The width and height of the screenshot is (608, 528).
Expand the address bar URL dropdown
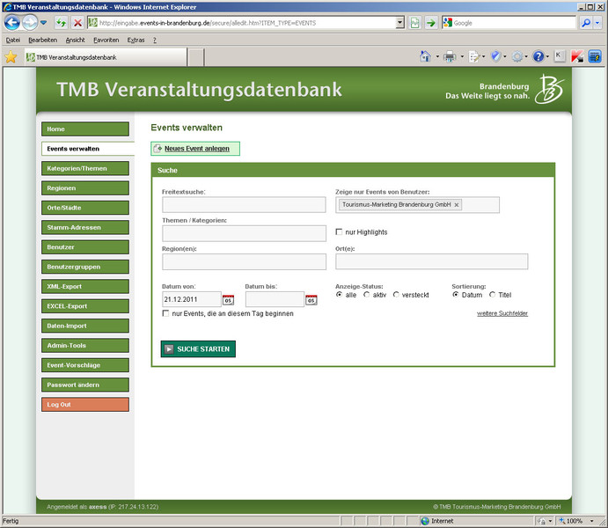click(399, 23)
